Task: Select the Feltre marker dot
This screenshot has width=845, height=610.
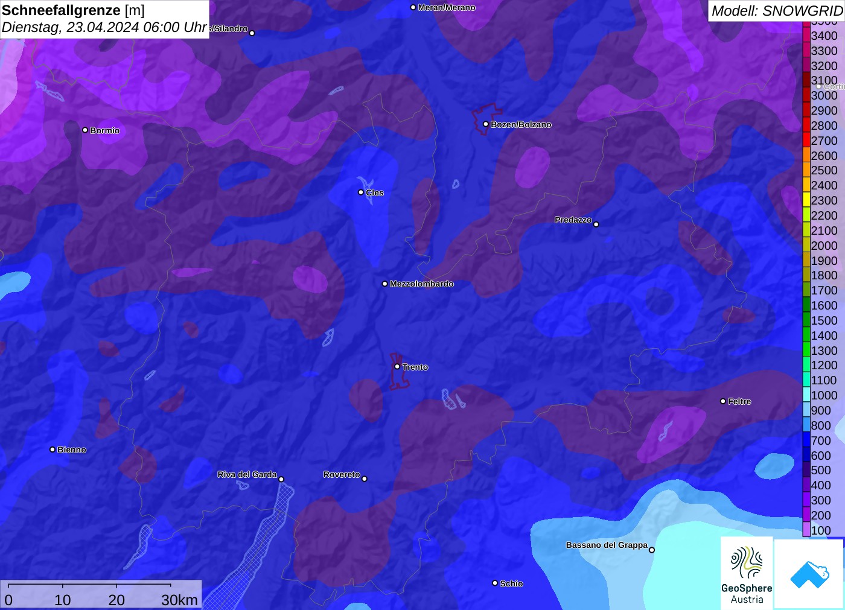Action: pyautogui.click(x=723, y=401)
